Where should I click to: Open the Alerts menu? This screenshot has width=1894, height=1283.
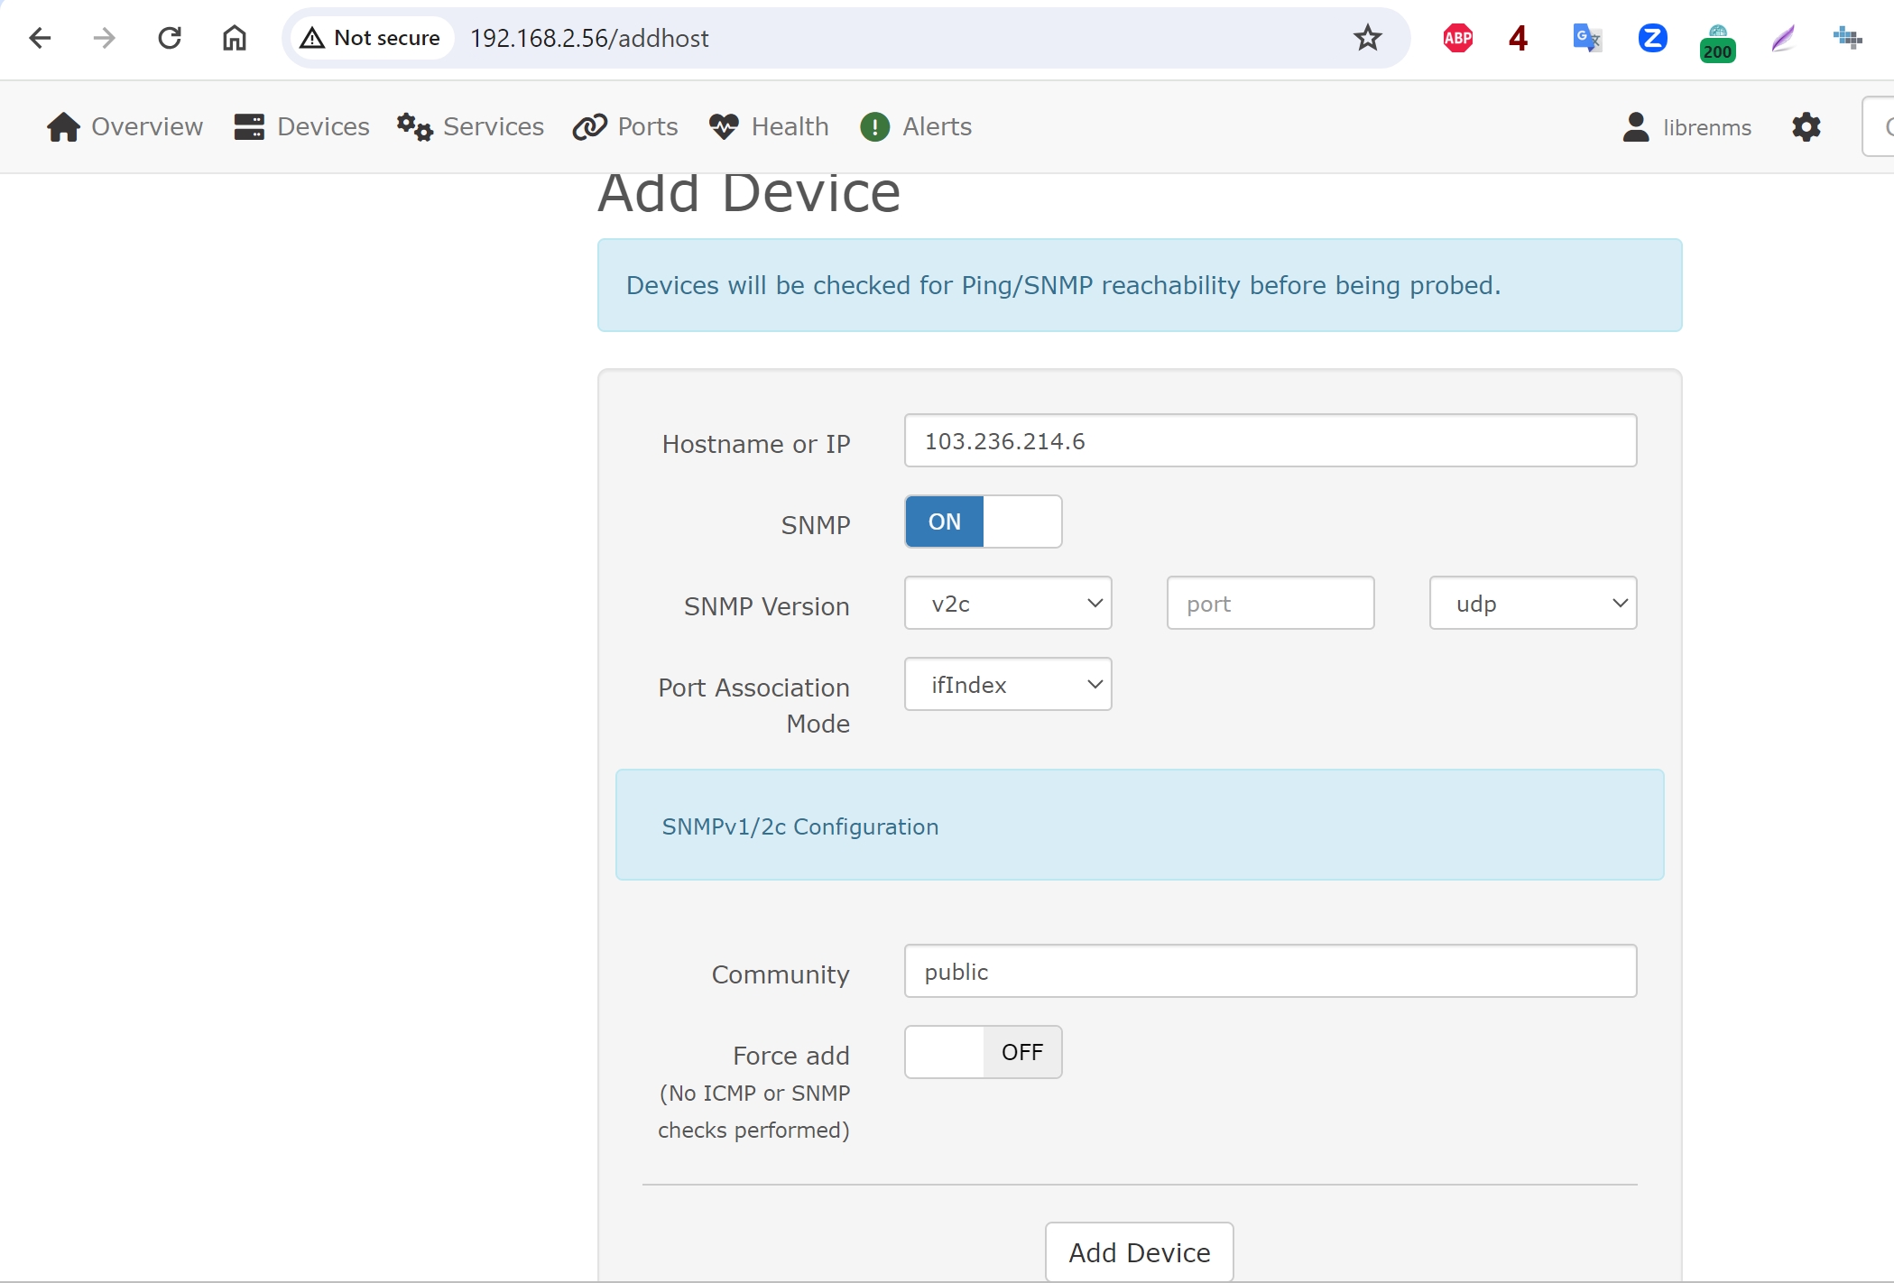[916, 127]
